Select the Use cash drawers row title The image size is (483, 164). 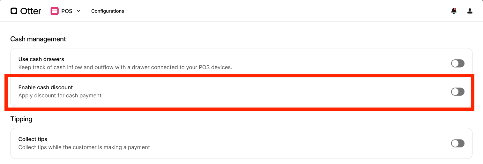click(41, 59)
